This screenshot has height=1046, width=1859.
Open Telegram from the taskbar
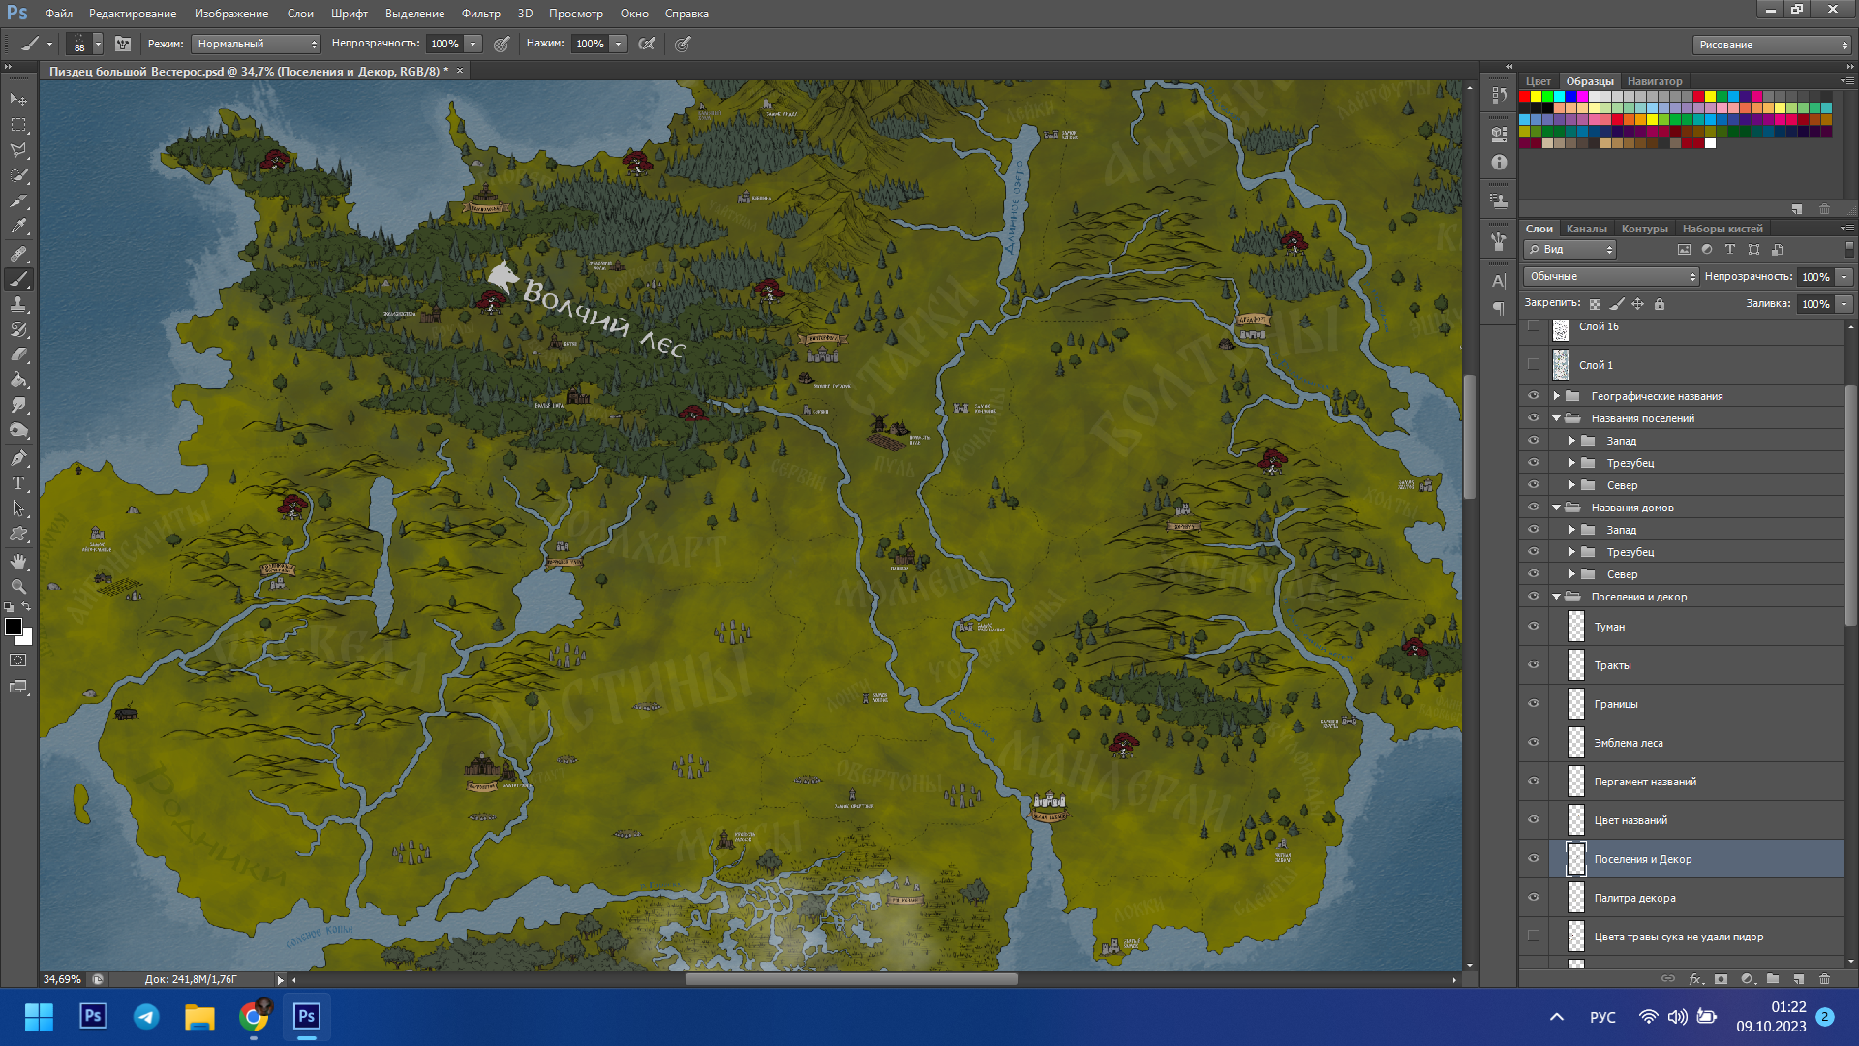pos(146,1016)
